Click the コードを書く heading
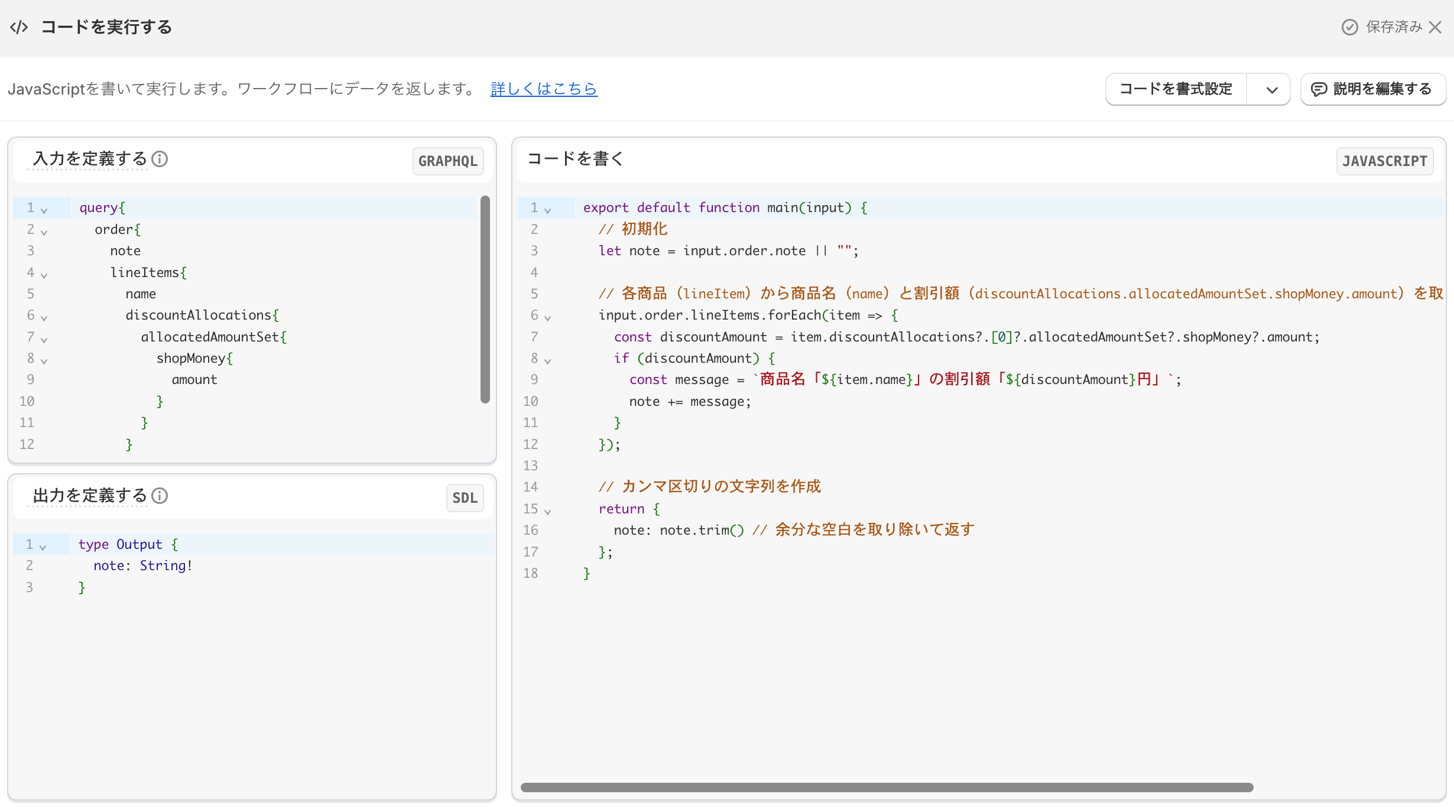 575,158
